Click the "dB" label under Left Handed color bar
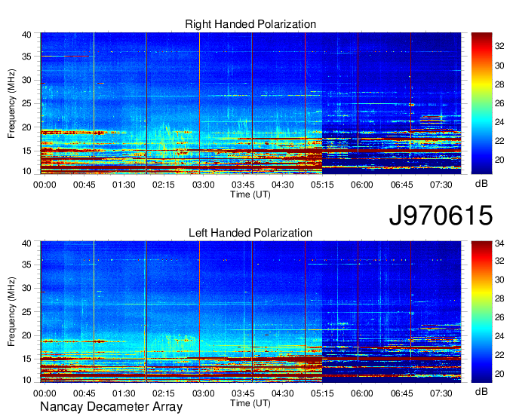Screen dimensions: 513x416 [x=481, y=391]
